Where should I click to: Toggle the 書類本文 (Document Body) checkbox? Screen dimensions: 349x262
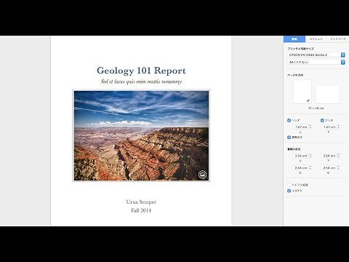tap(289, 138)
